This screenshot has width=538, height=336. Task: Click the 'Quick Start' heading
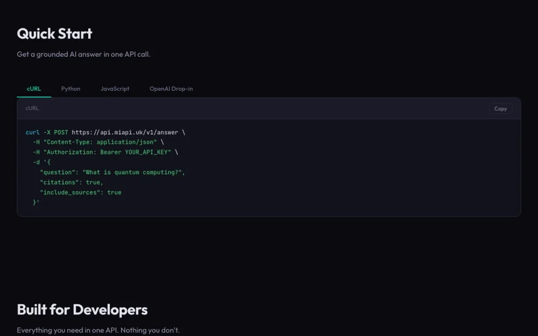click(x=55, y=34)
